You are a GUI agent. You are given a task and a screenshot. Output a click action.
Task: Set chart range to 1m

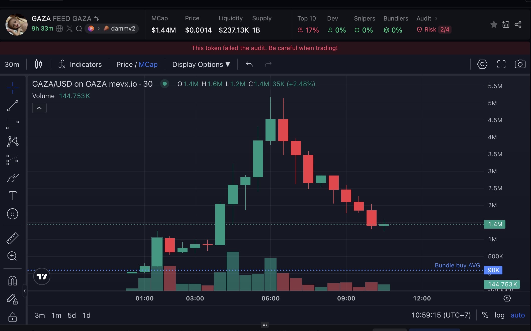[x=56, y=315]
